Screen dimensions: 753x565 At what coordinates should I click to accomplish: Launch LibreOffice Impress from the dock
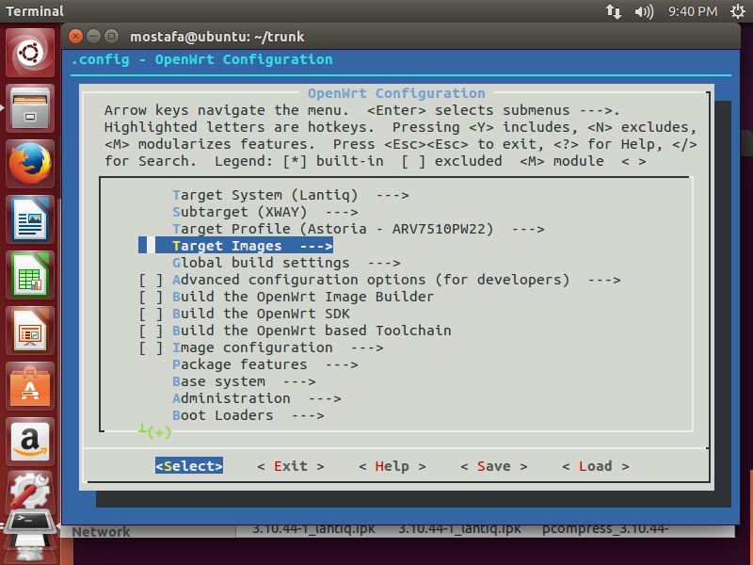(30, 331)
